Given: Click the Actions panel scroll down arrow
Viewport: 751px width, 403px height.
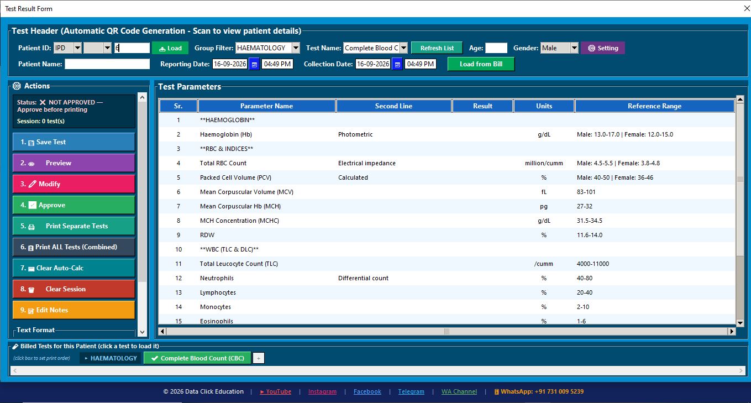Looking at the screenshot, I should [142, 332].
